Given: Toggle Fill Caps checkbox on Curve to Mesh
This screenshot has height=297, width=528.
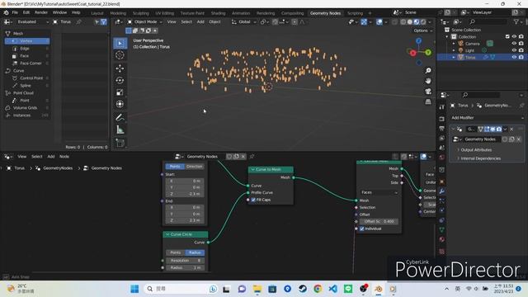Looking at the screenshot, I should [253, 200].
